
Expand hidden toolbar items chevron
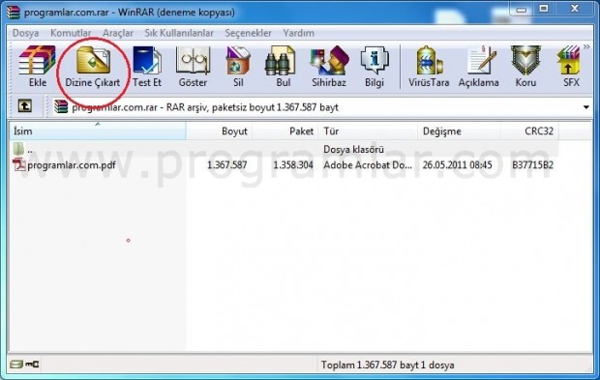(x=586, y=46)
